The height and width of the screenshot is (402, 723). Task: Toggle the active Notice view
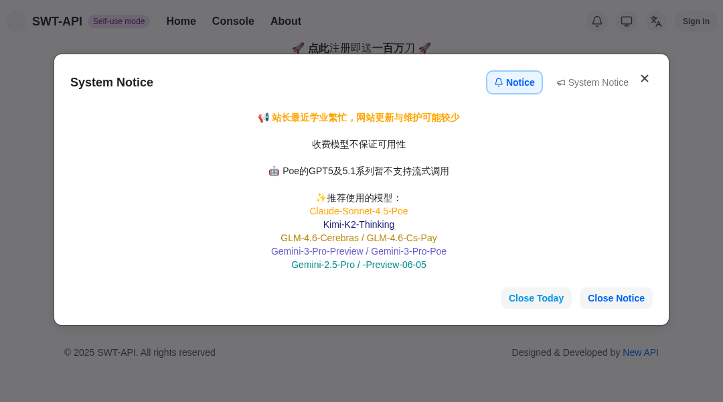(514, 82)
